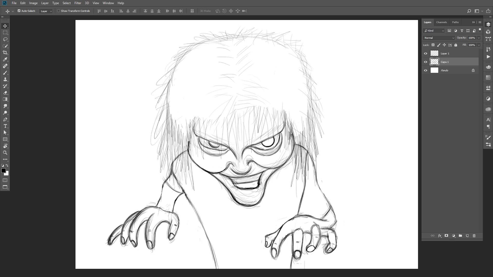Hide the Capa 1 layer

pyautogui.click(x=425, y=62)
